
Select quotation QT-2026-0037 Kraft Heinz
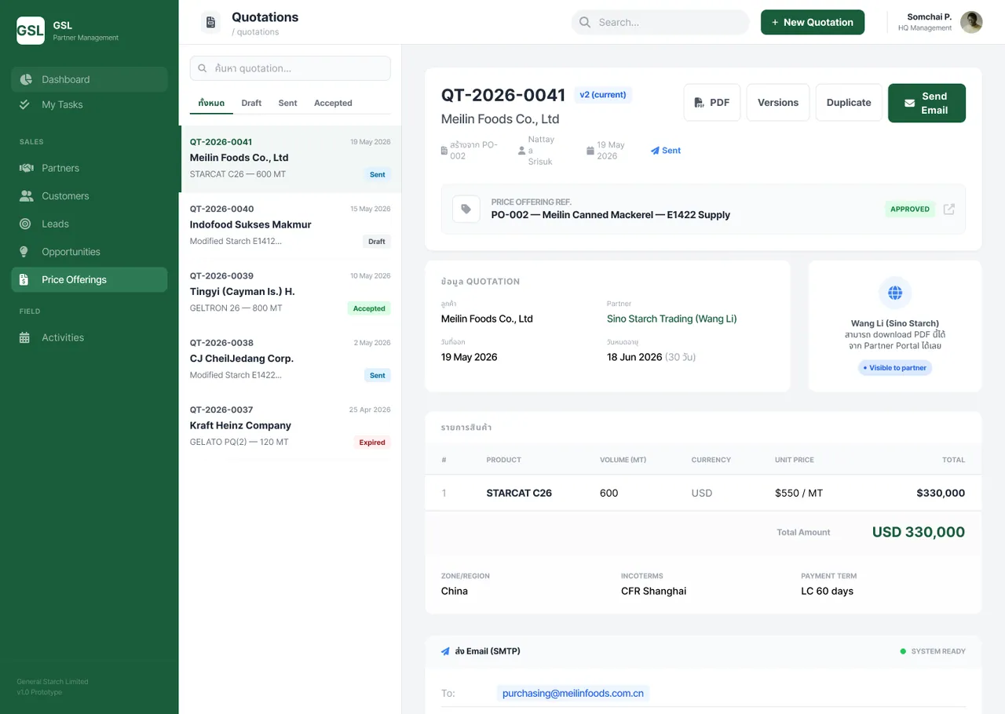(x=291, y=426)
